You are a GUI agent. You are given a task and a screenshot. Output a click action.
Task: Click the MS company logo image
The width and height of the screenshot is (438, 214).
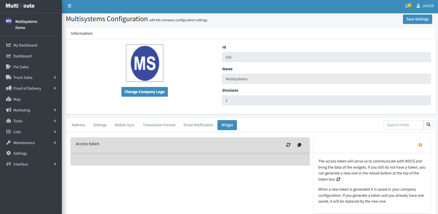(x=145, y=63)
